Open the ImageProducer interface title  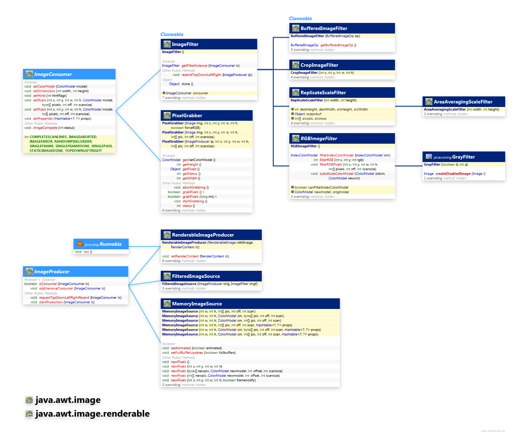(x=52, y=272)
